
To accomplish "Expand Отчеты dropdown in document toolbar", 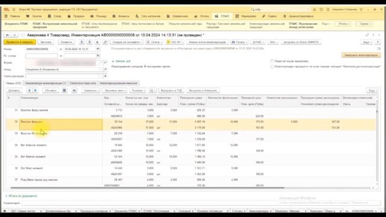I will point(154,42).
